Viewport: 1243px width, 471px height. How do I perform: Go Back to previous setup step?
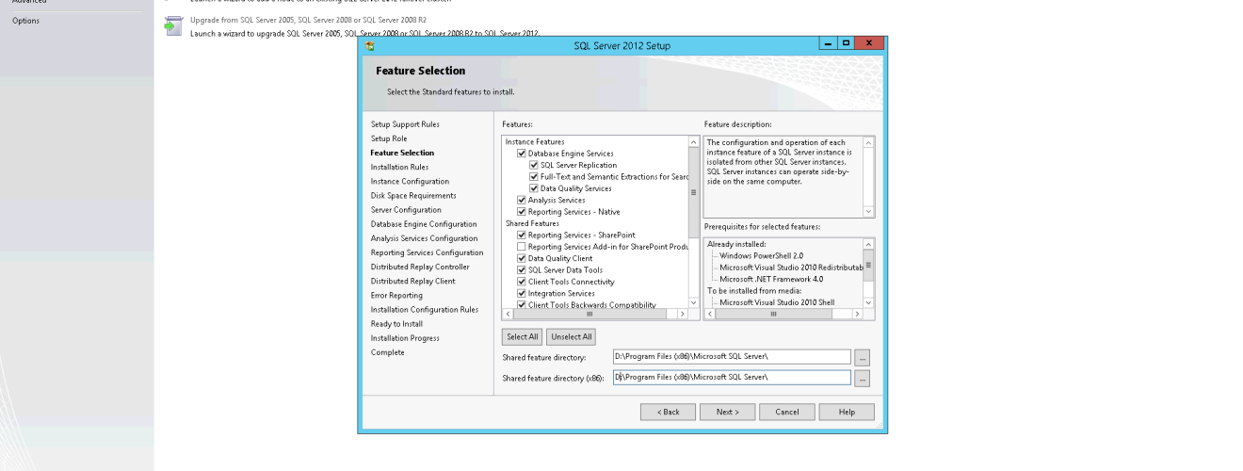pyautogui.click(x=668, y=412)
